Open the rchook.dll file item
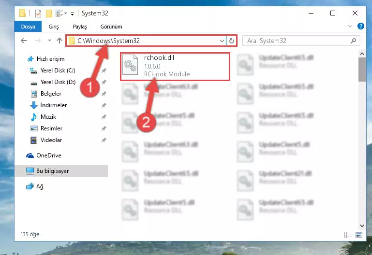This screenshot has height=255, width=372. 175,66
